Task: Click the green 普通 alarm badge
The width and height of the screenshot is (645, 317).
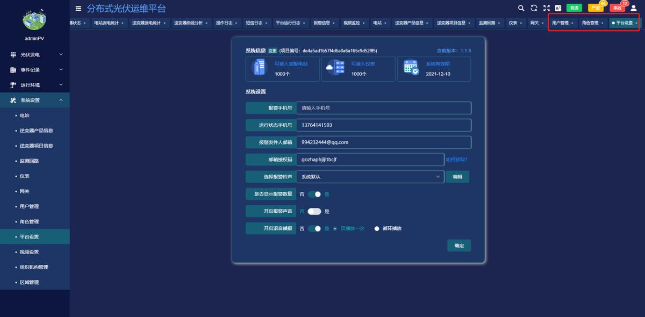Action: 574,8
